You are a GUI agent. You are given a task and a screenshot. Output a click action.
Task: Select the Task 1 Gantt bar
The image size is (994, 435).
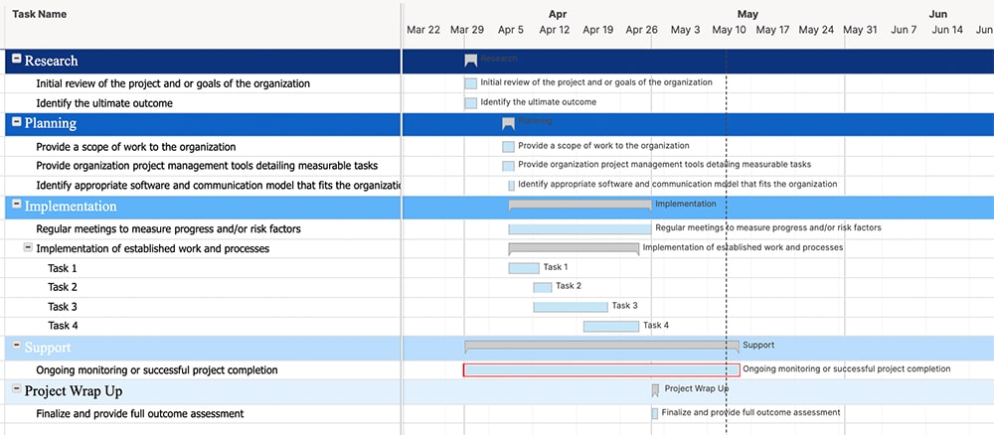coord(524,268)
